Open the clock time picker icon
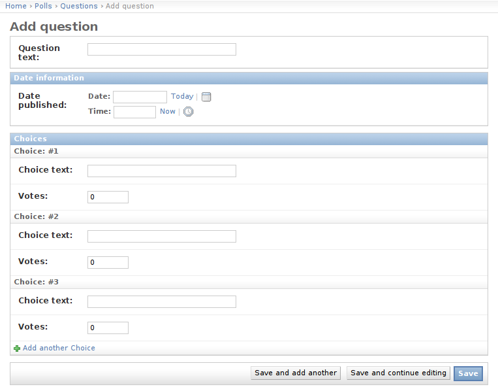The image size is (498, 391). point(188,112)
